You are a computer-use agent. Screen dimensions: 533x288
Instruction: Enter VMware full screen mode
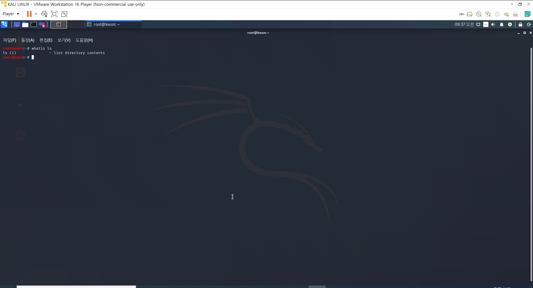[54, 14]
